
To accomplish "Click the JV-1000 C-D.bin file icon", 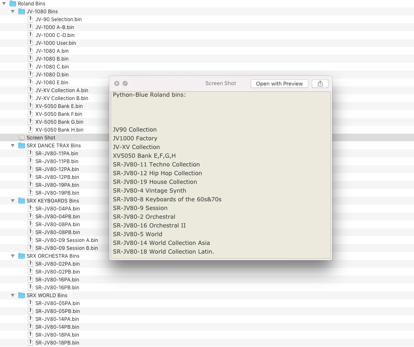I will point(30,35).
